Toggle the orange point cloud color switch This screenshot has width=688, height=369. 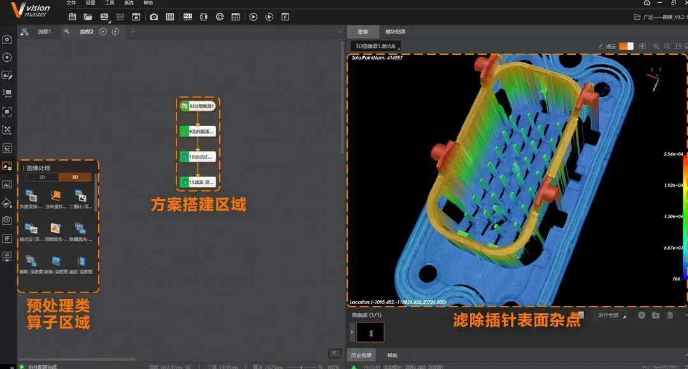coord(626,46)
